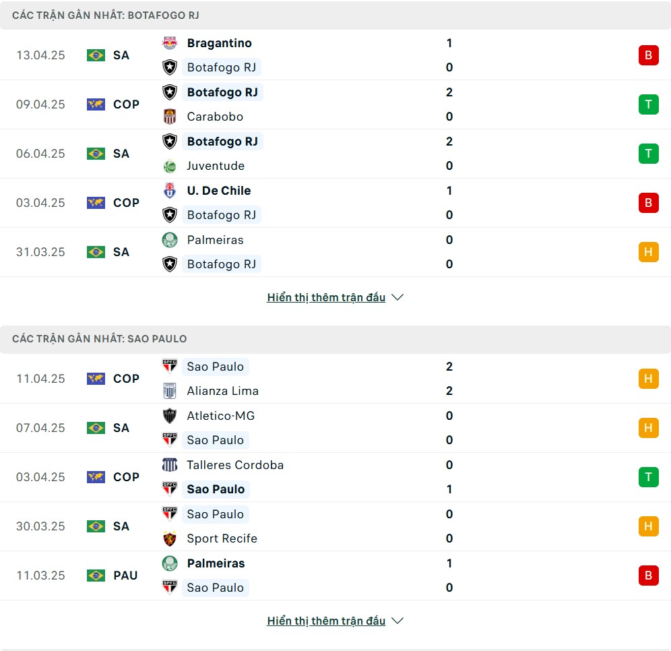Image resolution: width=671 pixels, height=651 pixels.
Task: Click green T badge for Carabobo match
Action: click(648, 104)
